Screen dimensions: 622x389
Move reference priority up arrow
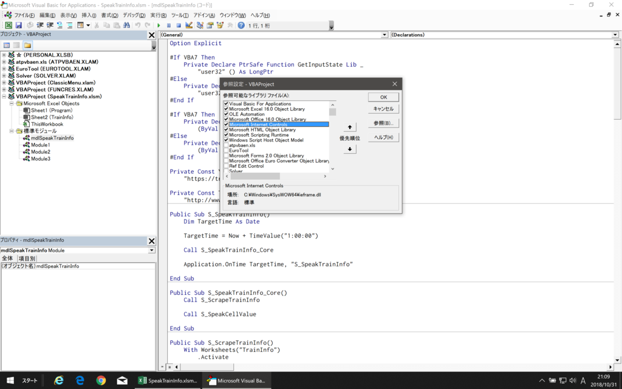(x=349, y=127)
